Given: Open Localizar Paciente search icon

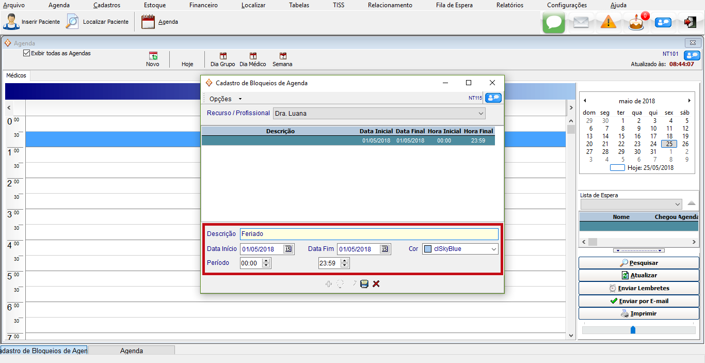Looking at the screenshot, I should click(73, 22).
